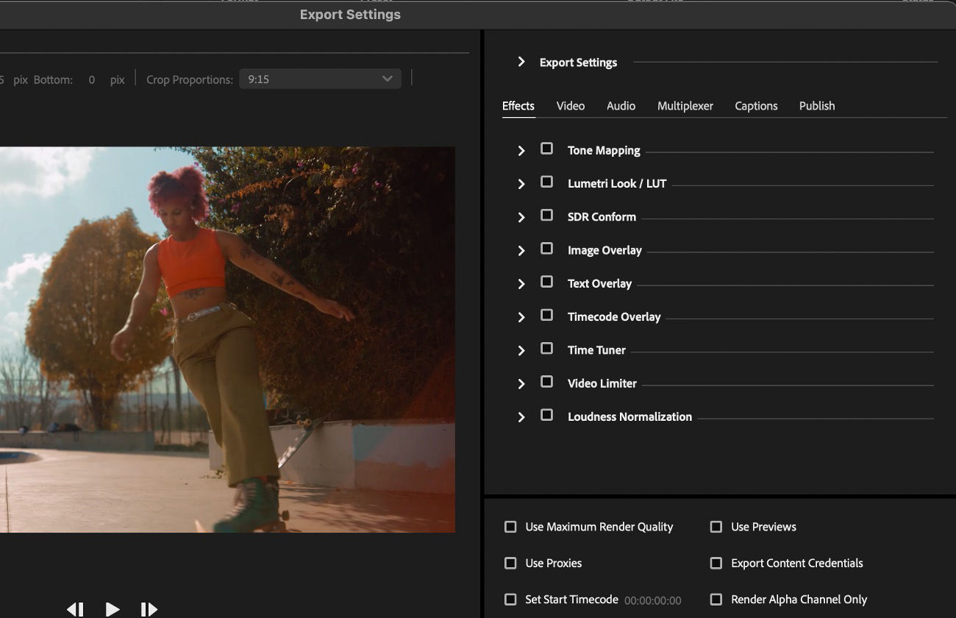This screenshot has height=618, width=956.
Task: Switch to the Video tab
Action: coord(571,106)
